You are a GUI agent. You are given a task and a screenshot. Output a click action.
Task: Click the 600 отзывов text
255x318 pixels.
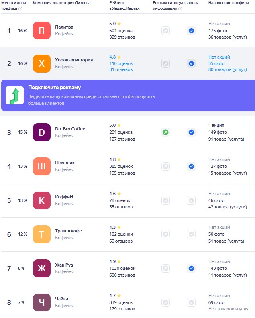[122, 275]
